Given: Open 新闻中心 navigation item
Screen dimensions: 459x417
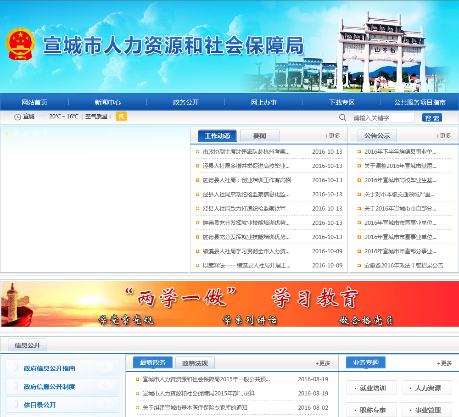Looking at the screenshot, I should point(107,102).
